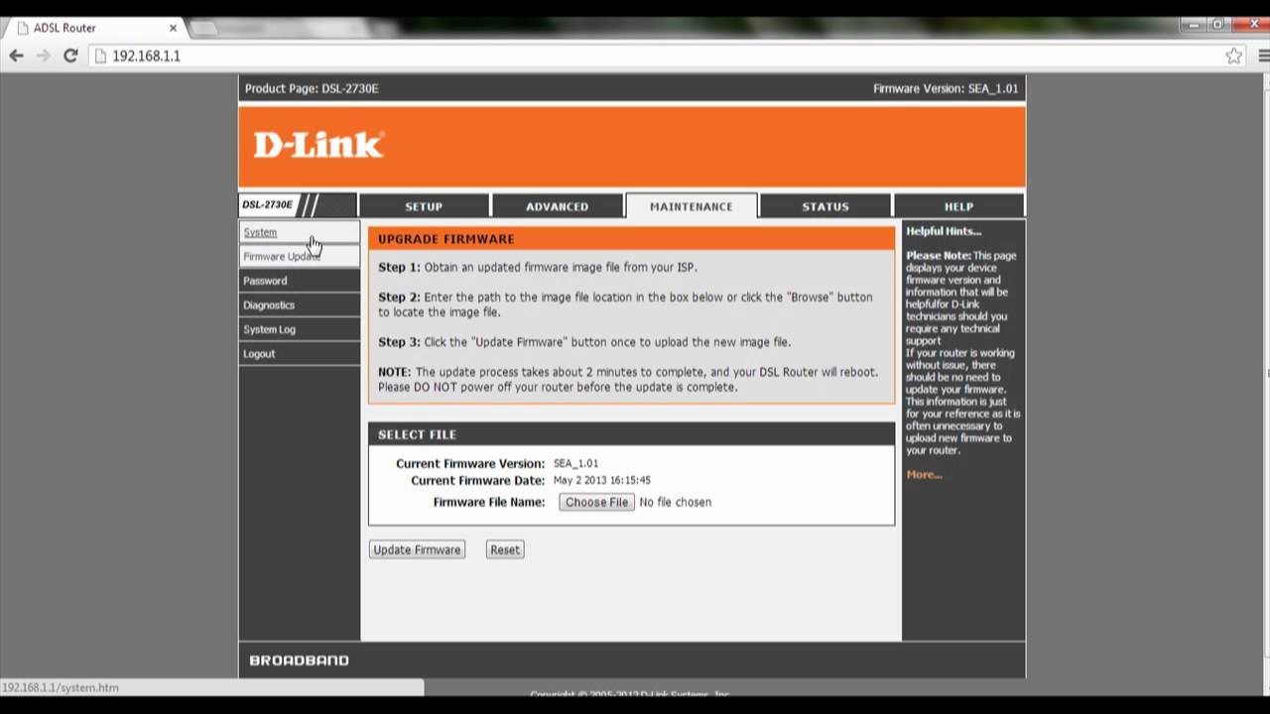Click the browser forward arrow
1270x714 pixels.
[43, 56]
